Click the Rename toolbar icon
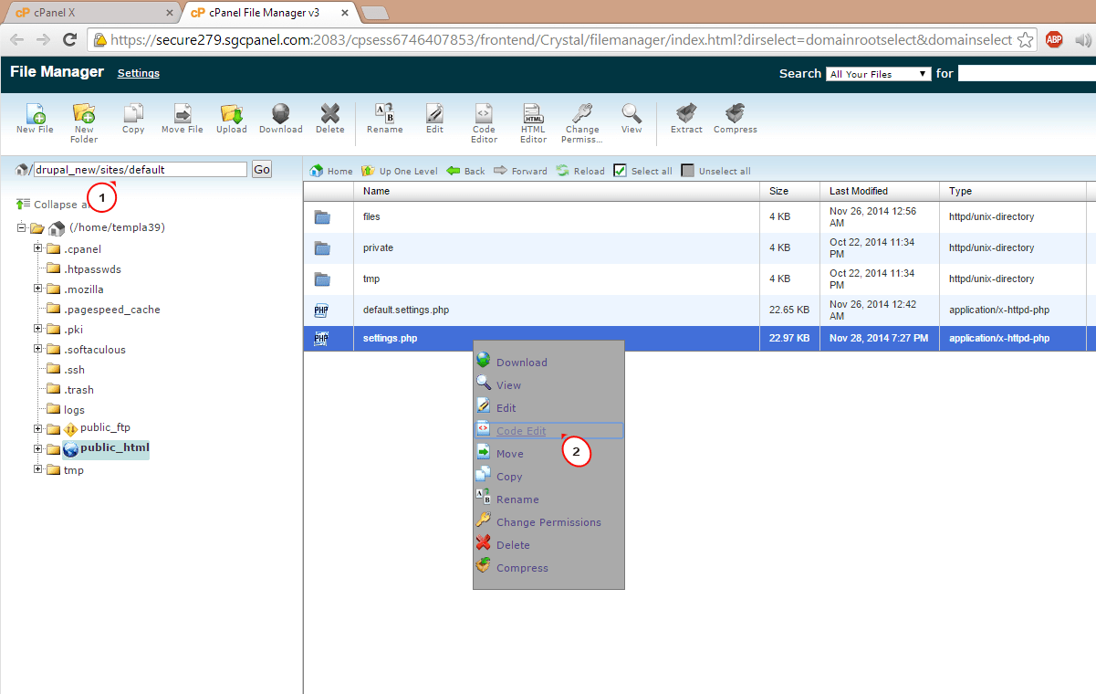 pyautogui.click(x=385, y=113)
